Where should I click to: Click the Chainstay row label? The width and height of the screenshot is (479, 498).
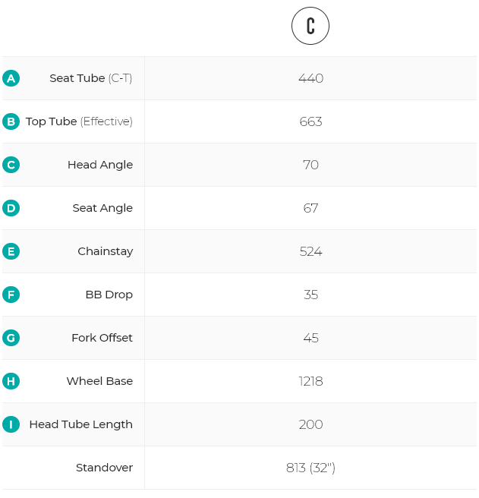pos(105,251)
